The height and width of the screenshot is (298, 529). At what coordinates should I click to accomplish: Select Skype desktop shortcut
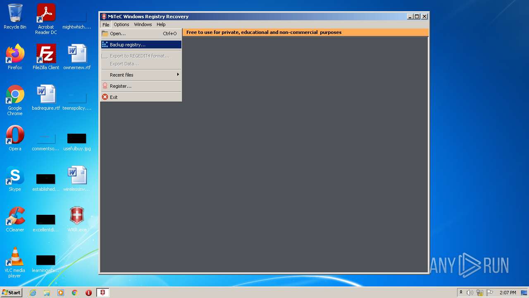(x=15, y=179)
